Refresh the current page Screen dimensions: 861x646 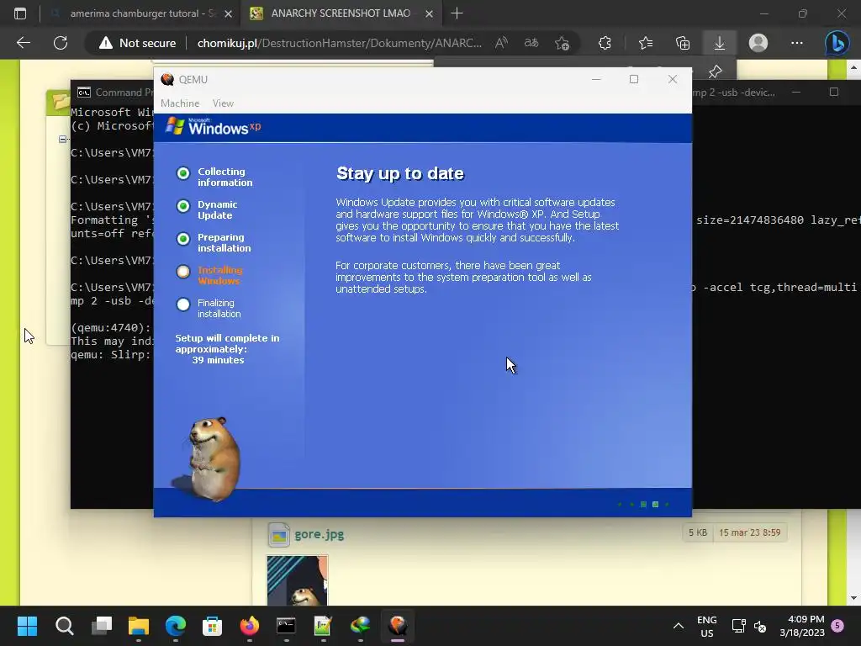[x=61, y=43]
